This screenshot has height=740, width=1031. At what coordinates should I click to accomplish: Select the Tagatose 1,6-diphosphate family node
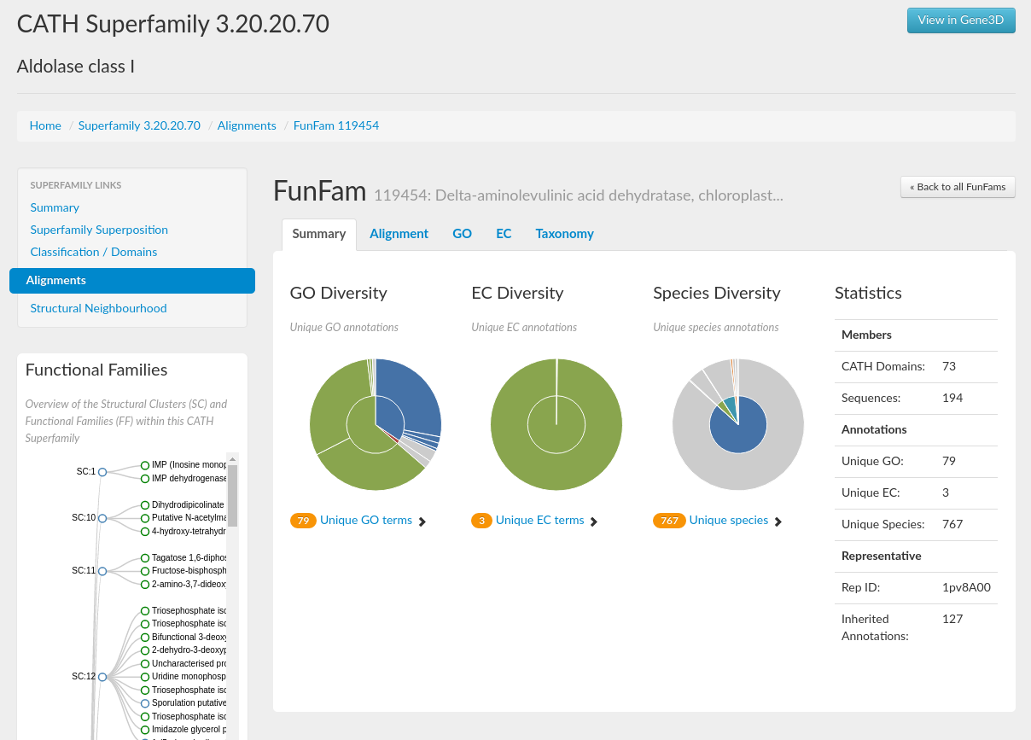(145, 558)
